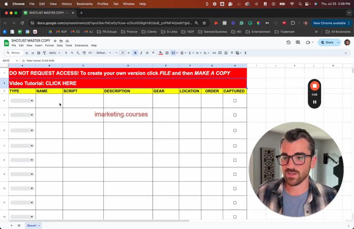This screenshot has width=354, height=229.
Task: Print the spreadsheet using printer icon
Action: click(x=39, y=53)
